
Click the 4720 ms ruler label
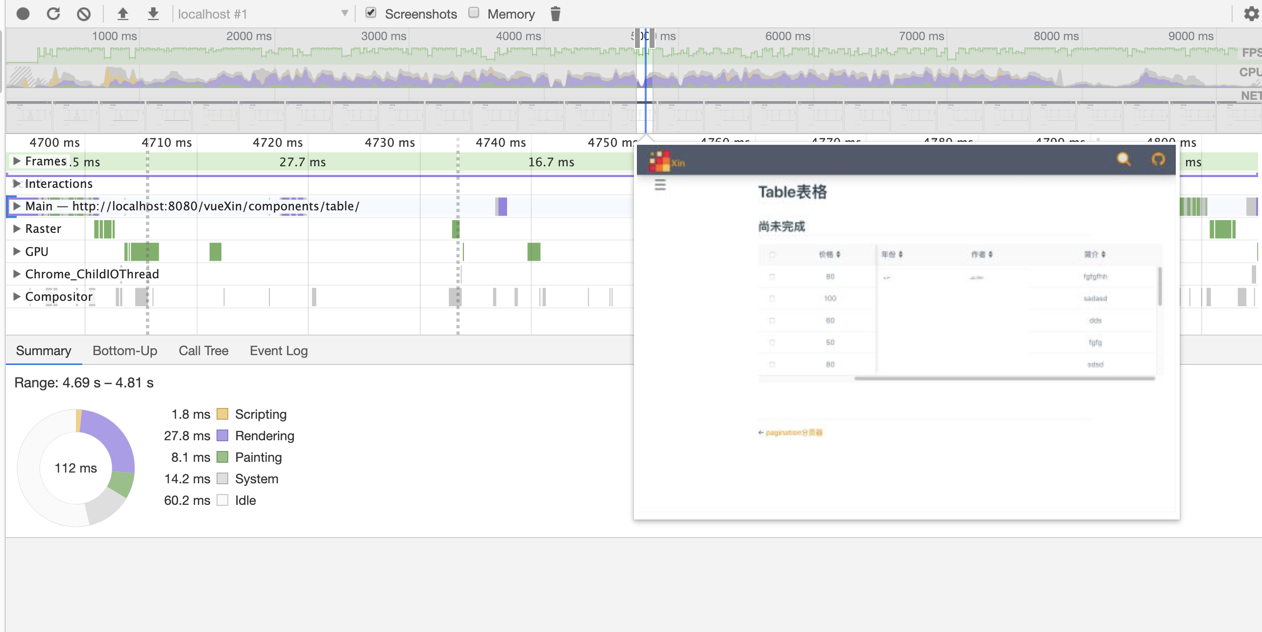coord(277,142)
